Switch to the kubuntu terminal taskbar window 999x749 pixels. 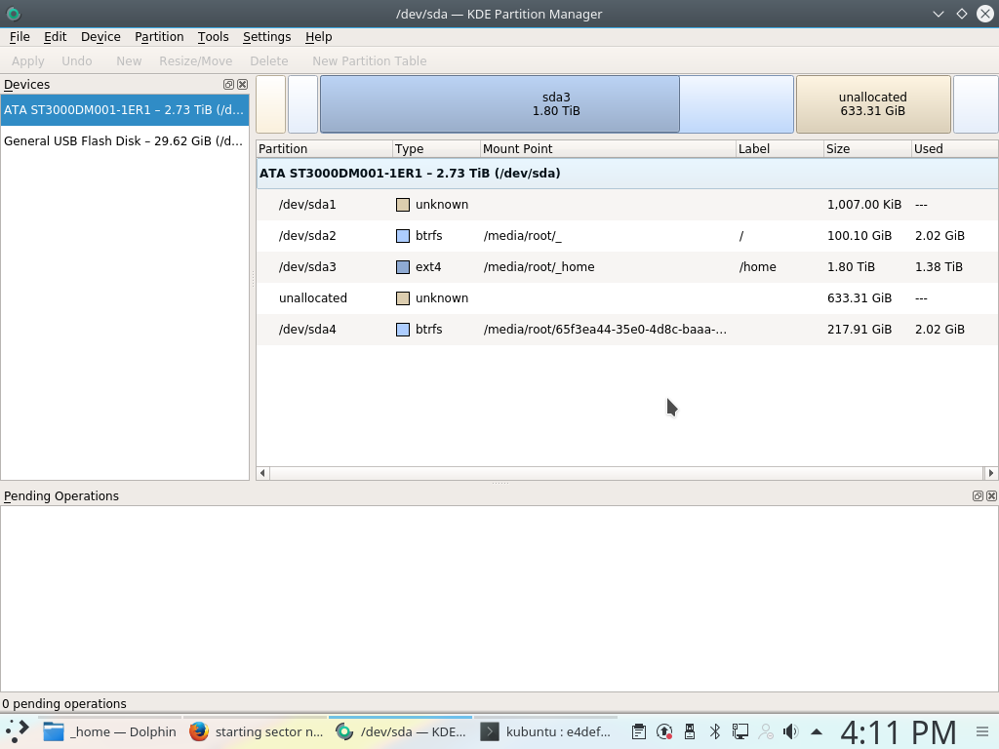click(546, 731)
